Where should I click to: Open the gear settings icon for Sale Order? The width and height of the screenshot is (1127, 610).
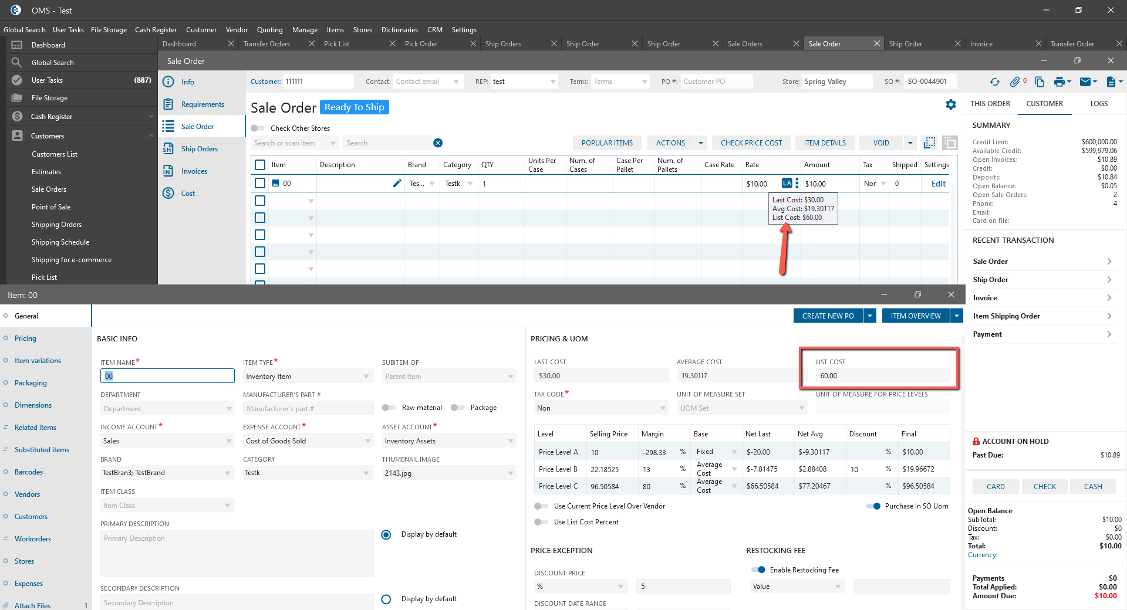[950, 104]
